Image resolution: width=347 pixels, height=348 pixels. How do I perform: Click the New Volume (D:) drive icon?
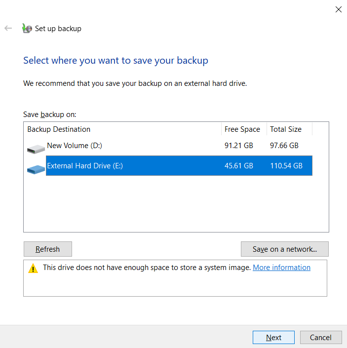pyautogui.click(x=36, y=147)
